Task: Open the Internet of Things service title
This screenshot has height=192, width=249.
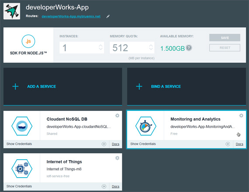Action: pyautogui.click(x=64, y=162)
